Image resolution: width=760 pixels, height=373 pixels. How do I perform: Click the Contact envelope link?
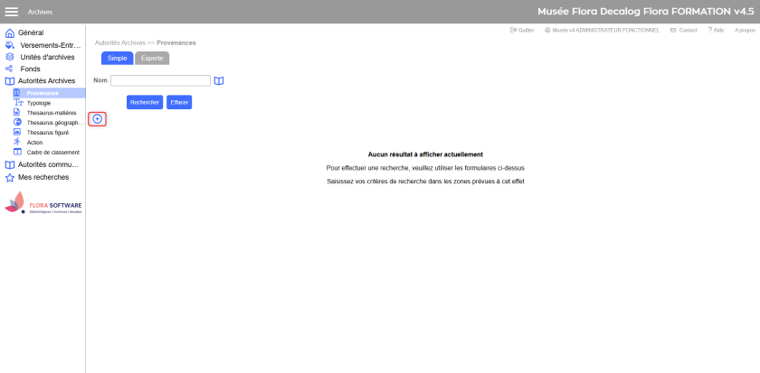684,30
